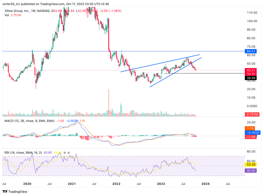Select the 50.00 price axis label
This screenshot has height=196, width=264.
coord(251,64)
